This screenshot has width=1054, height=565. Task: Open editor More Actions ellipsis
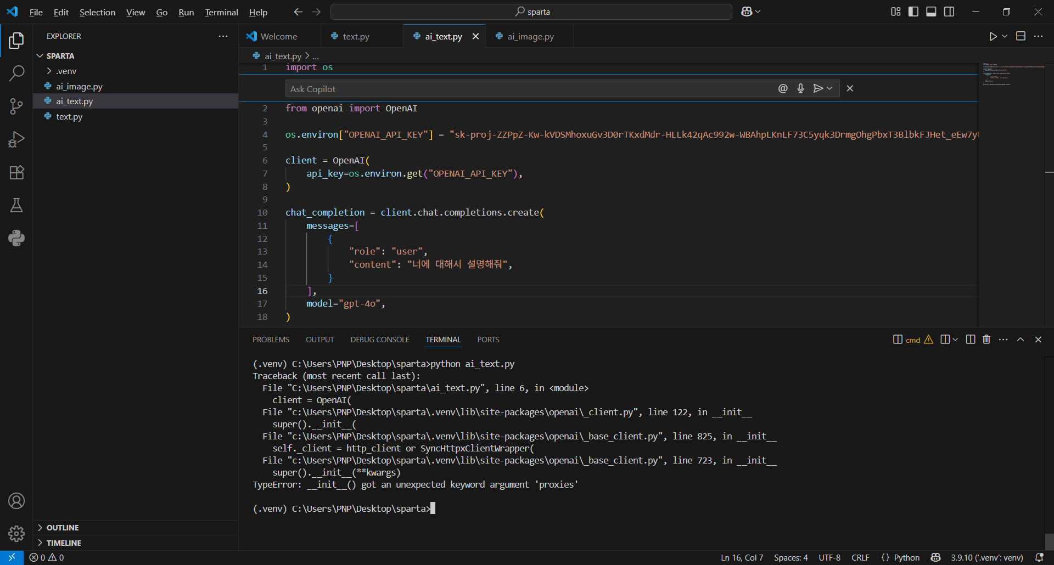1038,36
